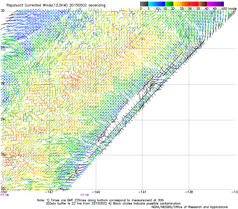Click the longitude label '-147'
The image size is (238, 209).
pos(50,192)
